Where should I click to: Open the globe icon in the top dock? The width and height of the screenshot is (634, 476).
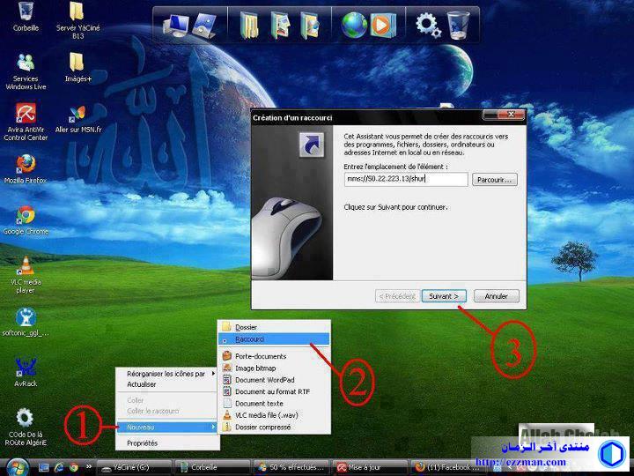point(354,24)
